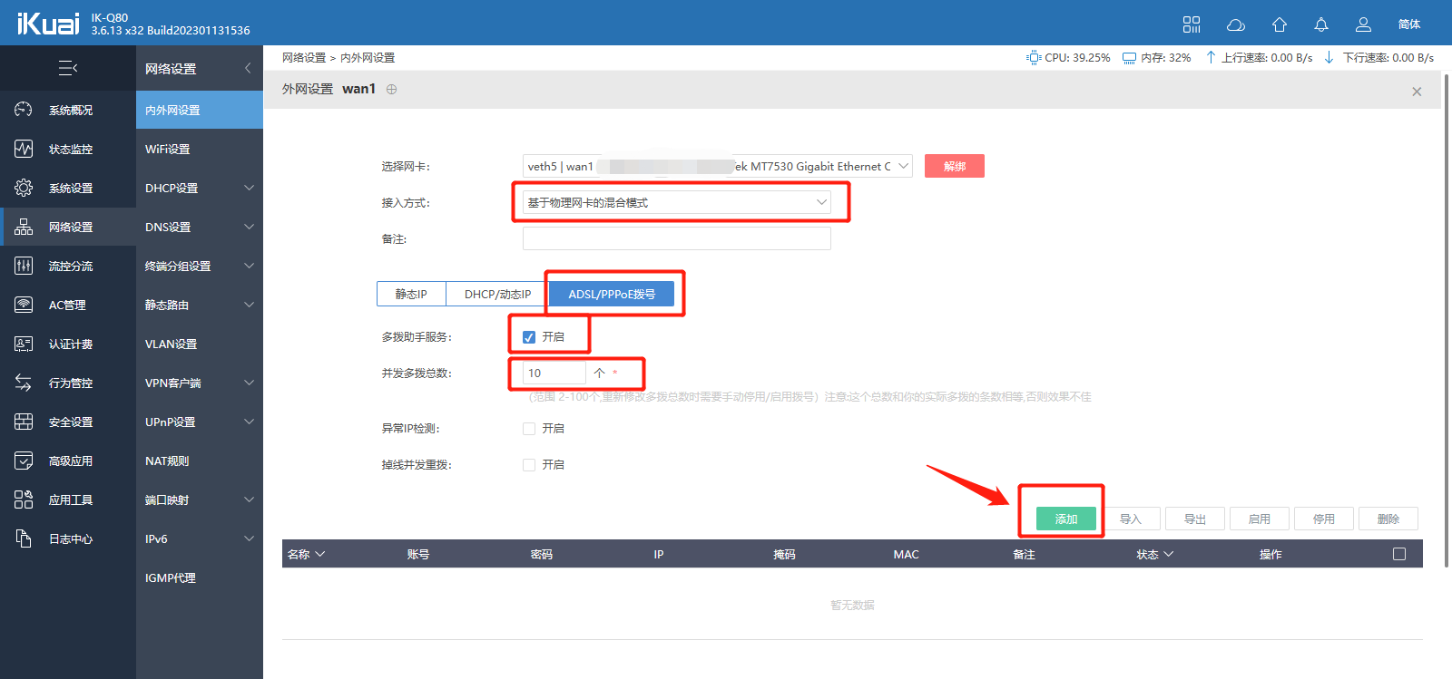Open the 选择网卡 dropdown
The image size is (1452, 679).
point(717,166)
